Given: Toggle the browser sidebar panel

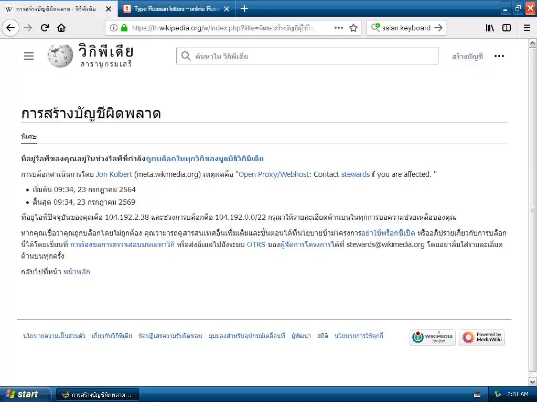Looking at the screenshot, I should pyautogui.click(x=507, y=28).
